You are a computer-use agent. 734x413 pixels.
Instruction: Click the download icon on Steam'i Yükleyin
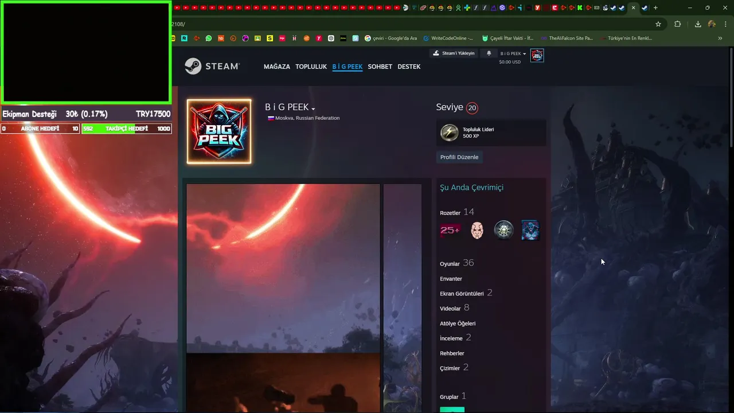(436, 53)
